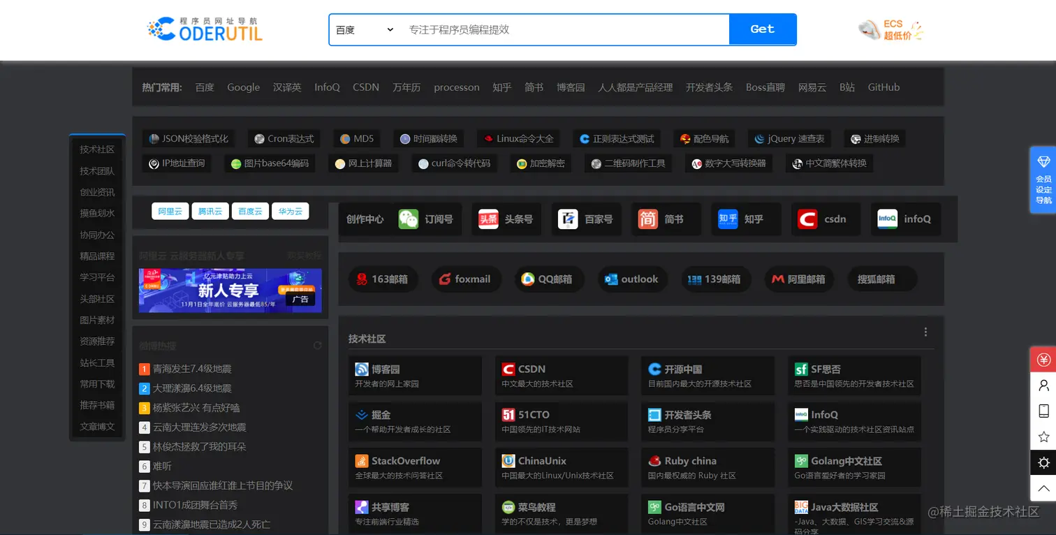Open QQ邮箱
The image size is (1056, 535).
point(549,279)
